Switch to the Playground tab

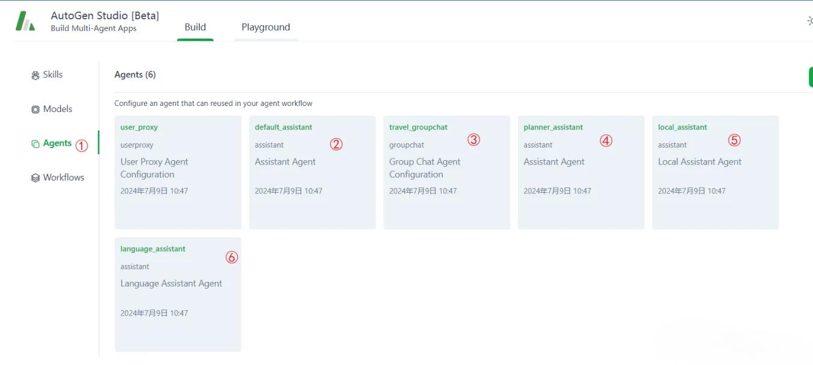pos(266,27)
